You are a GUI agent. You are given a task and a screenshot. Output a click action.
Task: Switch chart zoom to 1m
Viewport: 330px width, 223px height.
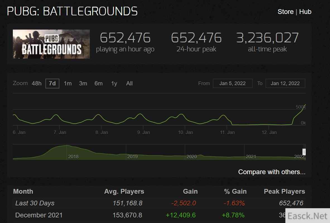pyautogui.click(x=68, y=83)
